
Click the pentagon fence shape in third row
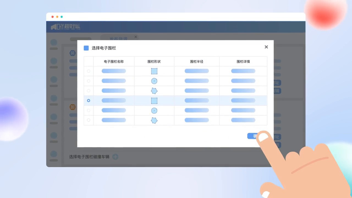click(x=154, y=91)
